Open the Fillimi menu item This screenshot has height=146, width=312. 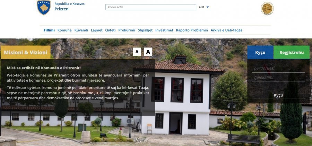pos(49,30)
